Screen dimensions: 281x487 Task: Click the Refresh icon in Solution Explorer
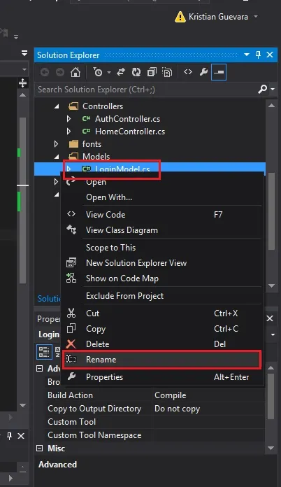pos(136,72)
